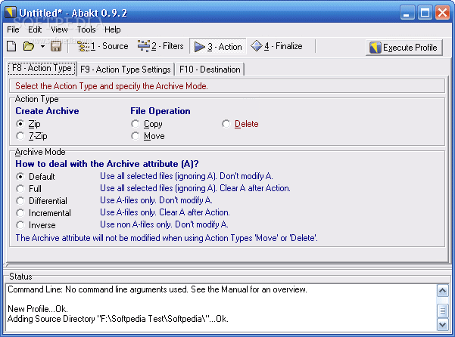Switch to F9 - Action Type Settings tab
The width and height of the screenshot is (455, 337).
126,70
